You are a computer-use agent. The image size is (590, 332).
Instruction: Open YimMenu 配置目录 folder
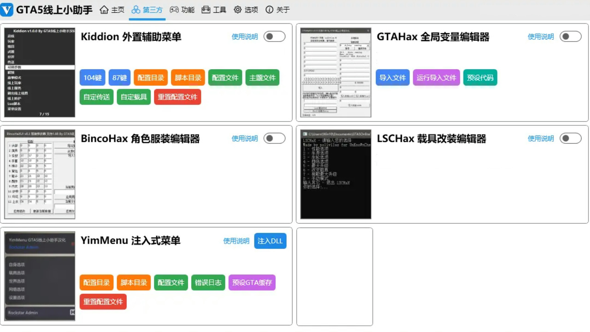tap(96, 282)
